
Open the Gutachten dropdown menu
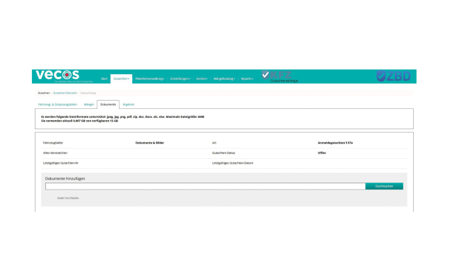click(x=121, y=79)
